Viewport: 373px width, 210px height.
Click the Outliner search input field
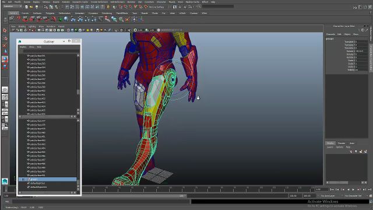[x=51, y=51]
